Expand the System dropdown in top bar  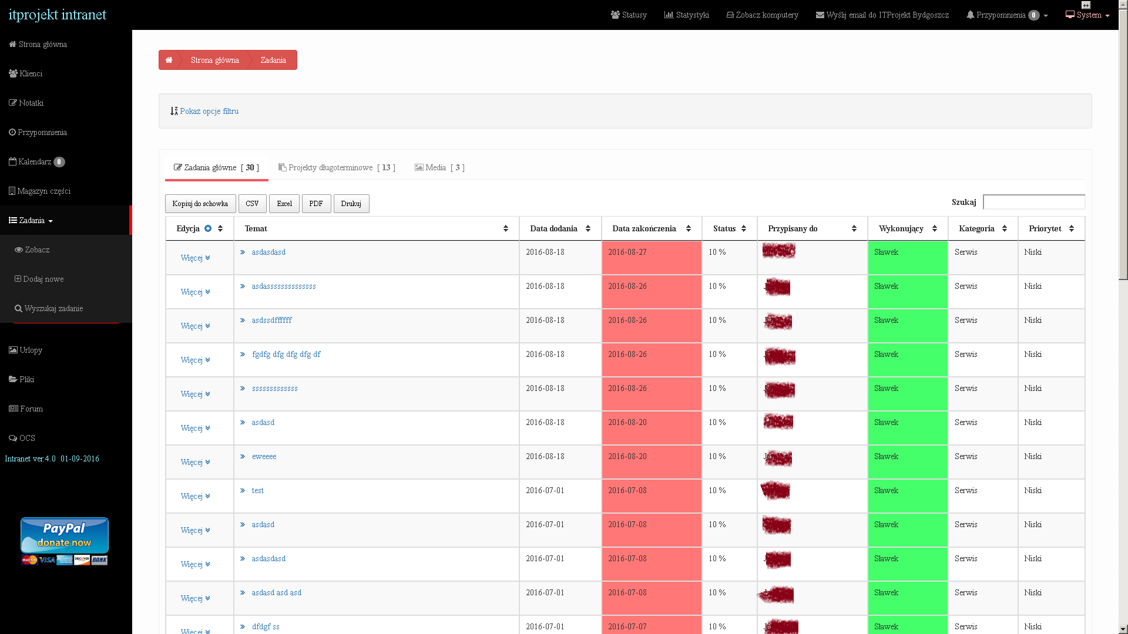pyautogui.click(x=1087, y=15)
